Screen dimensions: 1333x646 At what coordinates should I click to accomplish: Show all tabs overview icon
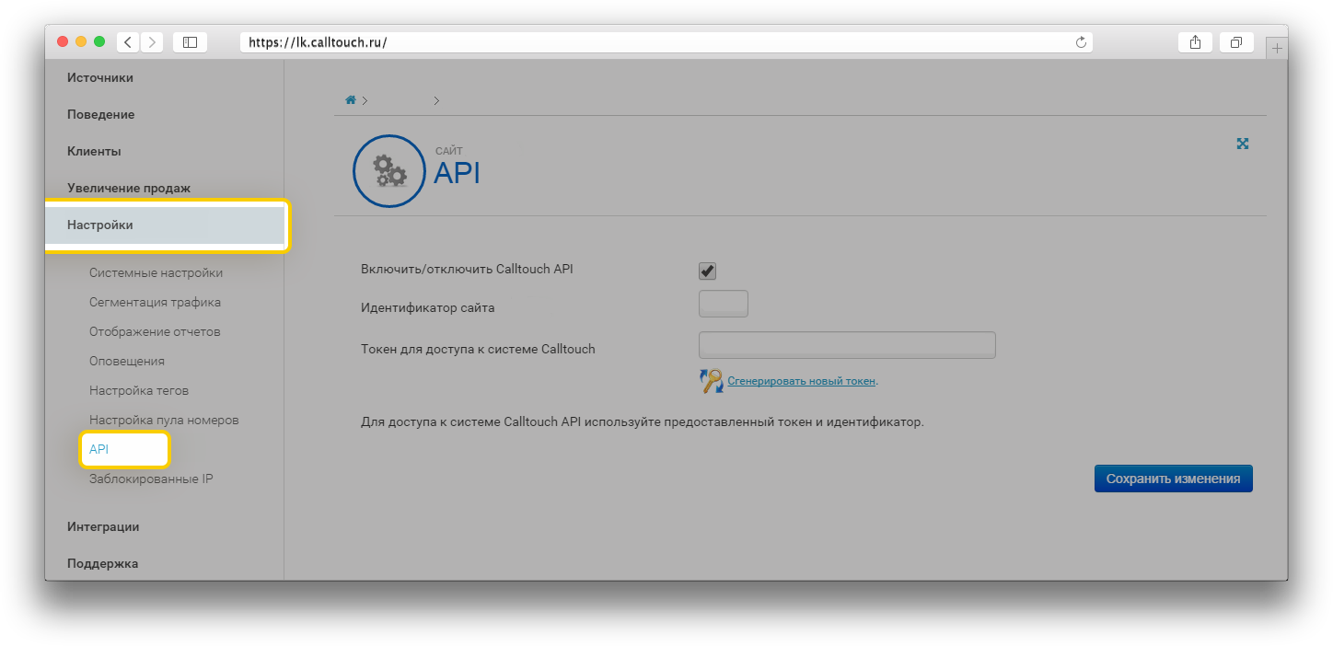[1235, 42]
